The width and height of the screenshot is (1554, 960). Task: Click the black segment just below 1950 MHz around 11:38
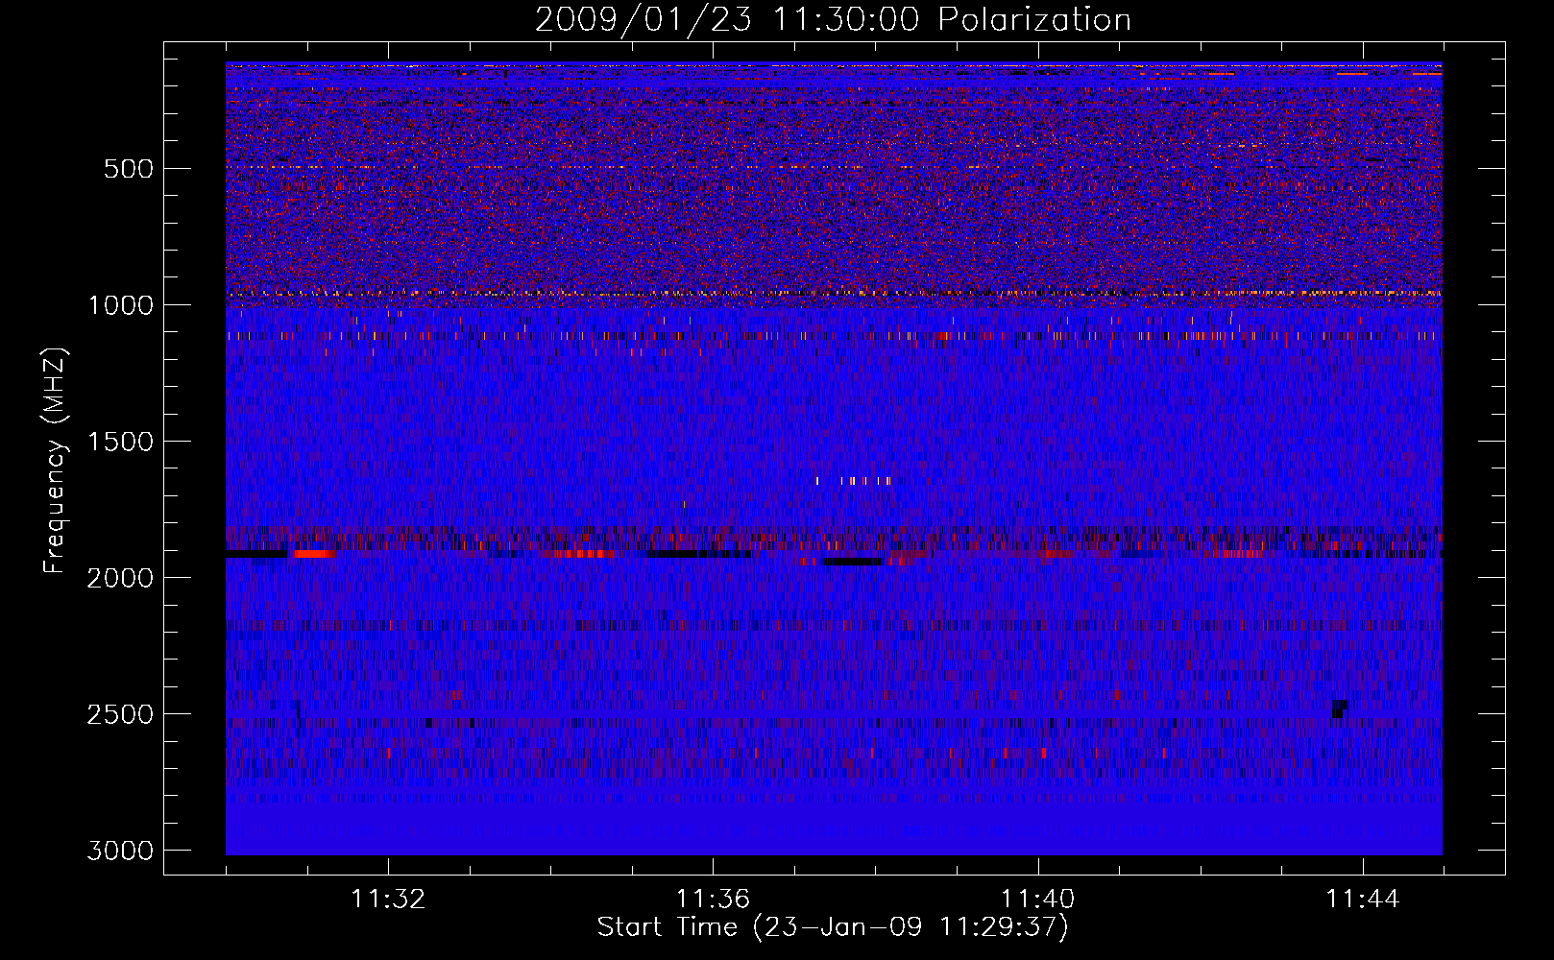[x=852, y=562]
